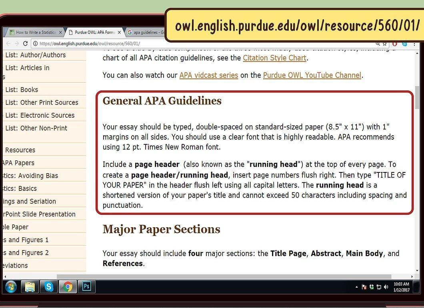This screenshot has height=308, width=424.
Task: Close the Purdue OWL: APA Format tab
Action: coord(119,32)
